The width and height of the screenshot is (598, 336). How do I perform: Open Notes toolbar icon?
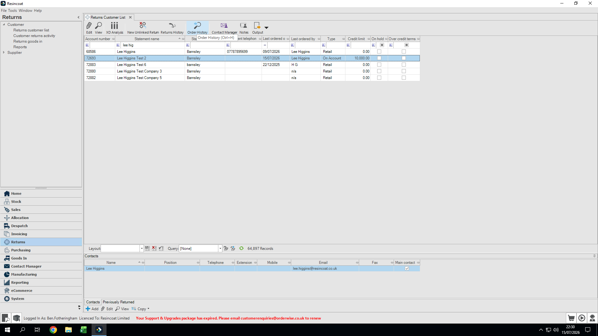click(x=244, y=28)
